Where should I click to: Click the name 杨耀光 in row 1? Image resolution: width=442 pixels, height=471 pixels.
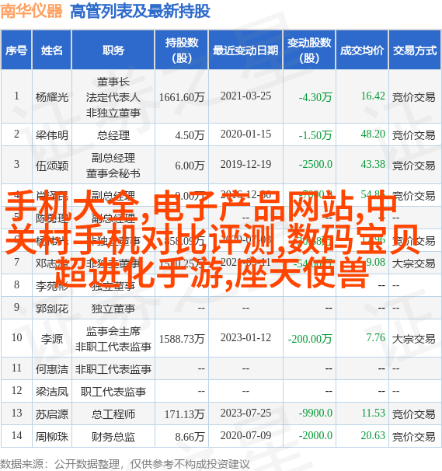point(52,97)
